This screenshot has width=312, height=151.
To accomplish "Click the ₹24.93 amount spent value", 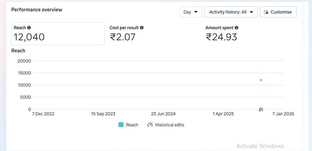I will point(222,37).
